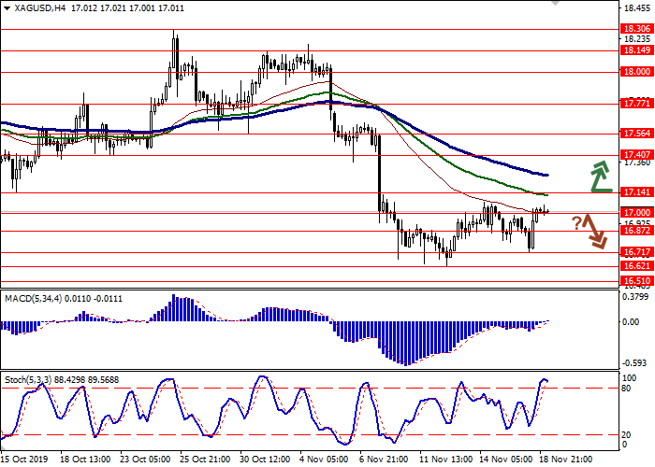Select the 18.306 red price label

click(x=636, y=29)
